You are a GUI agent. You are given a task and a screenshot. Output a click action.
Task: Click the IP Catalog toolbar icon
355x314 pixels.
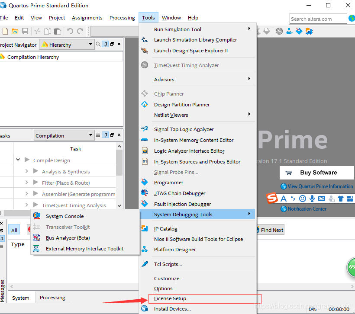click(309, 31)
